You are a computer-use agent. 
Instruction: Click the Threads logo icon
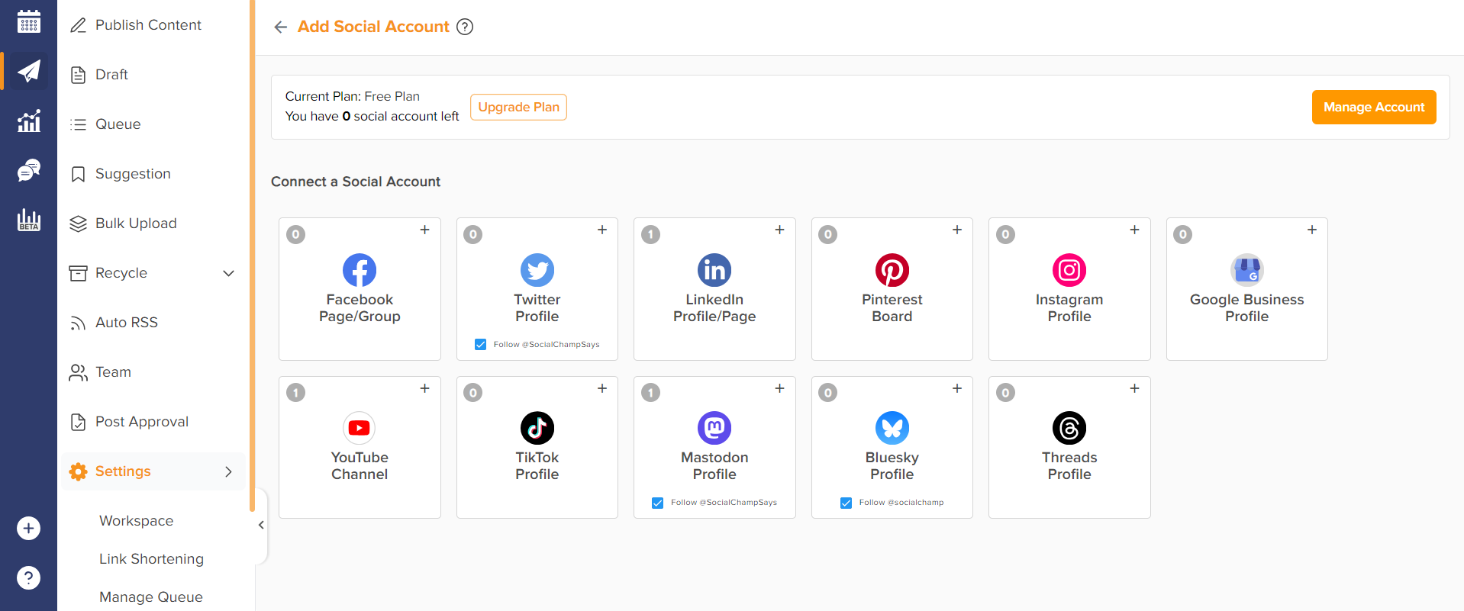(1069, 428)
